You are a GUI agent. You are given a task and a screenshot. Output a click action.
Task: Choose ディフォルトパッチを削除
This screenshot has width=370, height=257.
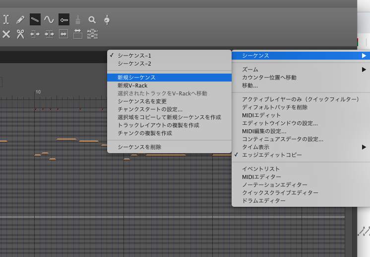[301, 107]
